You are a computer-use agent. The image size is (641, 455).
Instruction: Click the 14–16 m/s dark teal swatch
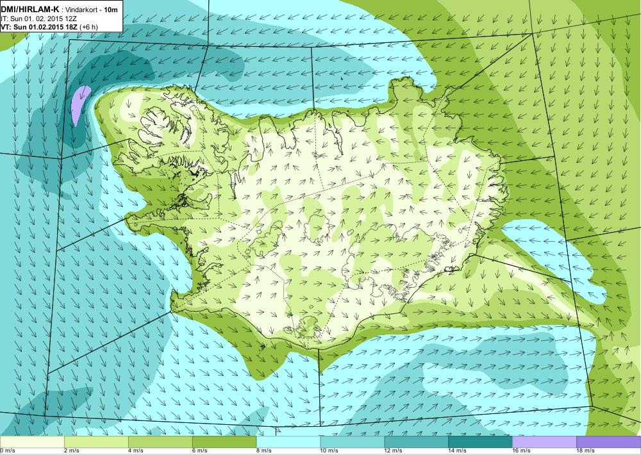tap(480, 442)
